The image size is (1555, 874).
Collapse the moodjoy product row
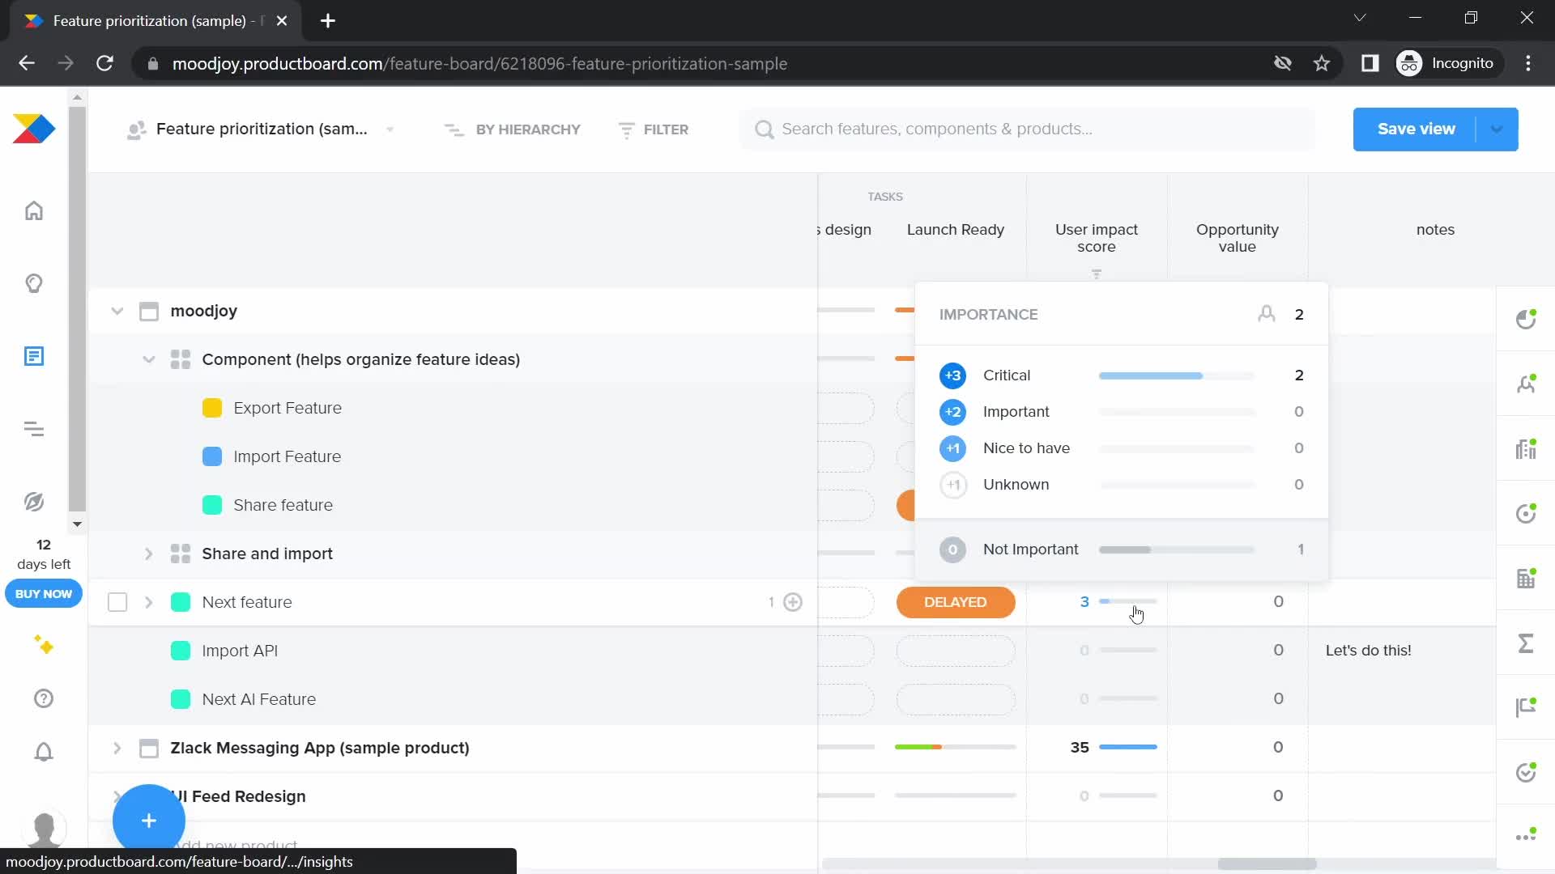[x=117, y=311]
